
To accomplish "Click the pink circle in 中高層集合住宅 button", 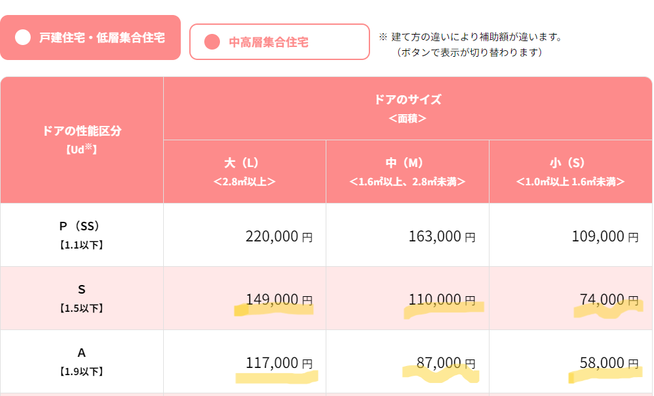I will [x=212, y=42].
